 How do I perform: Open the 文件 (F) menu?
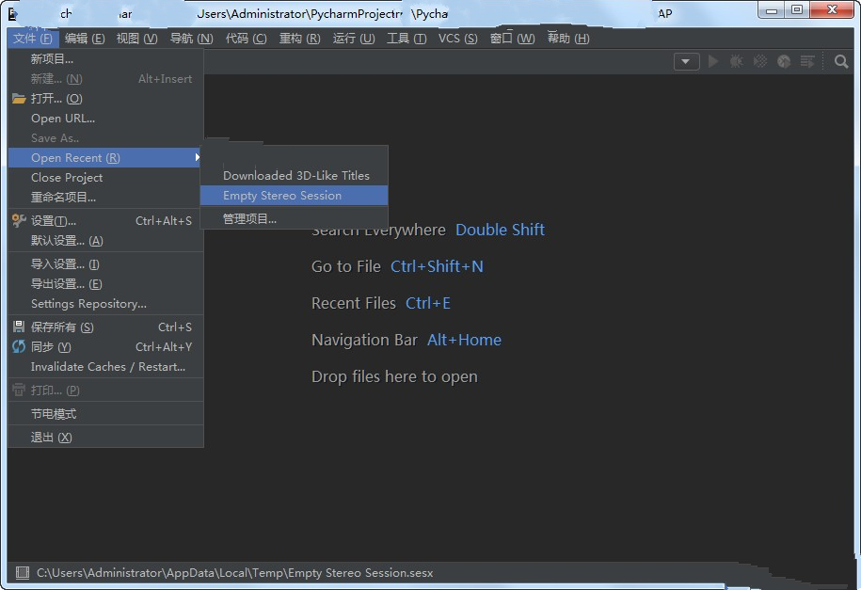(x=33, y=39)
